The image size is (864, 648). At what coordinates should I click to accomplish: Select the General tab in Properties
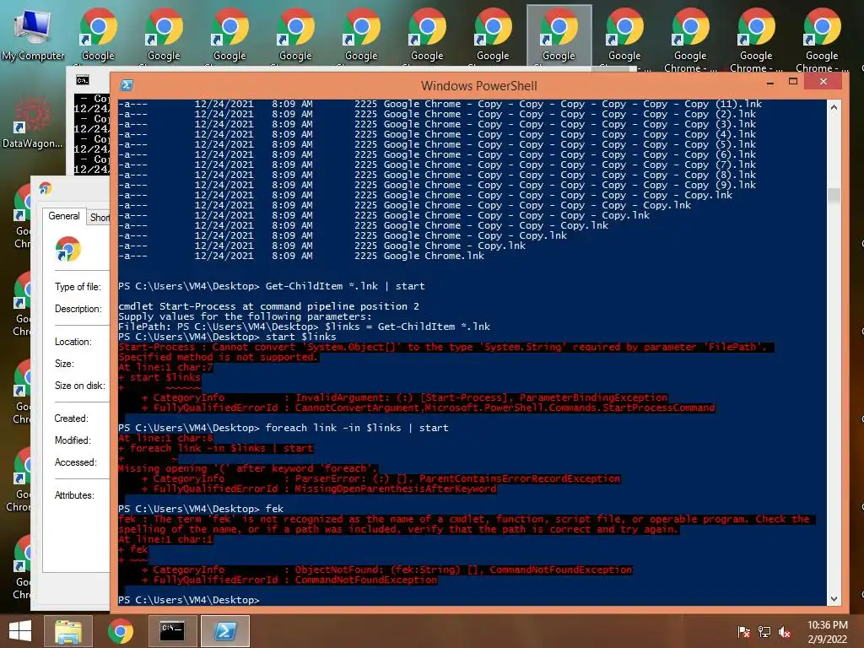tap(64, 216)
